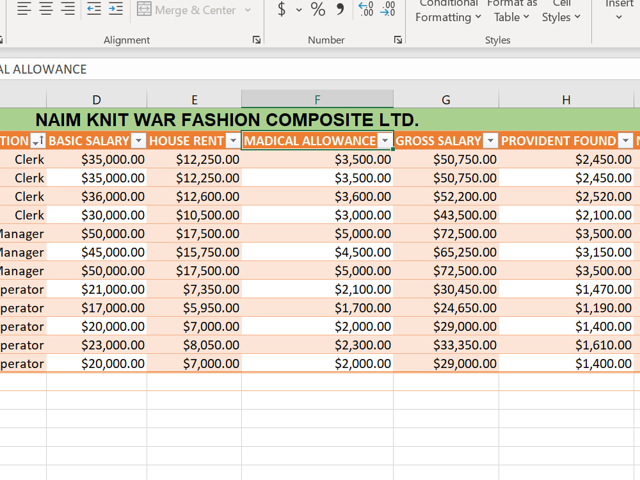Select gross salary cell $30,450.00

[x=446, y=289]
